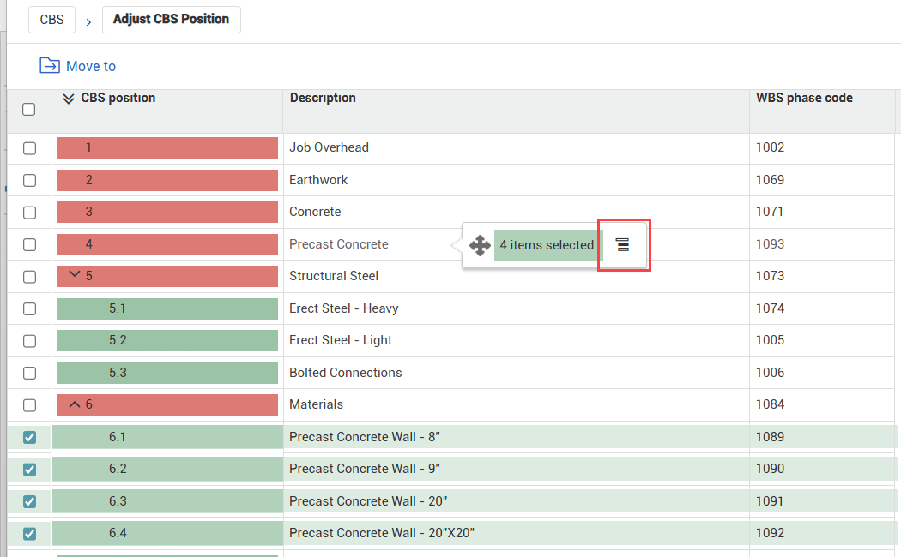Select Adjust CBS Position breadcrumb tab
901x557 pixels.
(171, 19)
